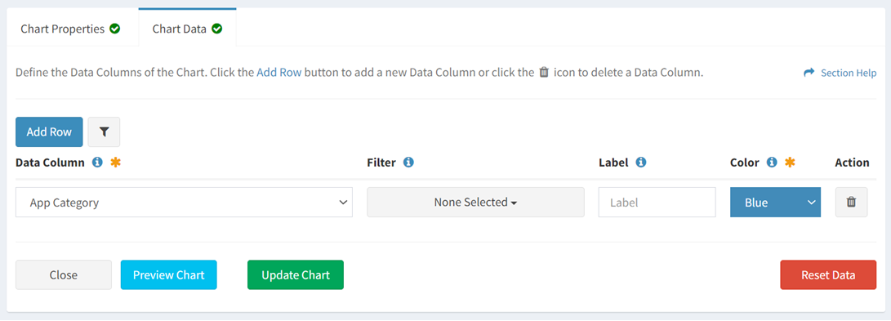This screenshot has height=321, width=891.
Task: Click the Chart Properties green checkmark icon
Action: pyautogui.click(x=115, y=29)
